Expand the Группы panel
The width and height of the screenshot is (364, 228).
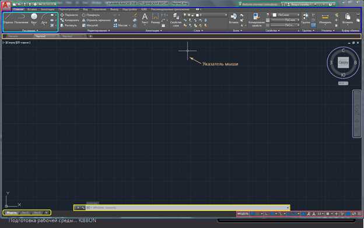pyautogui.click(x=308, y=30)
